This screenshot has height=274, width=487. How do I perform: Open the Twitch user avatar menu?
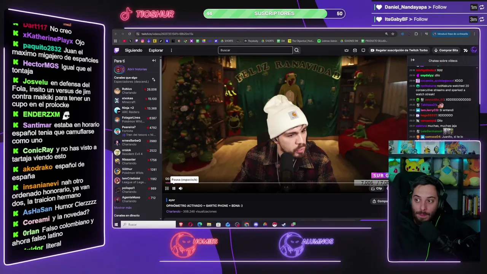click(474, 50)
